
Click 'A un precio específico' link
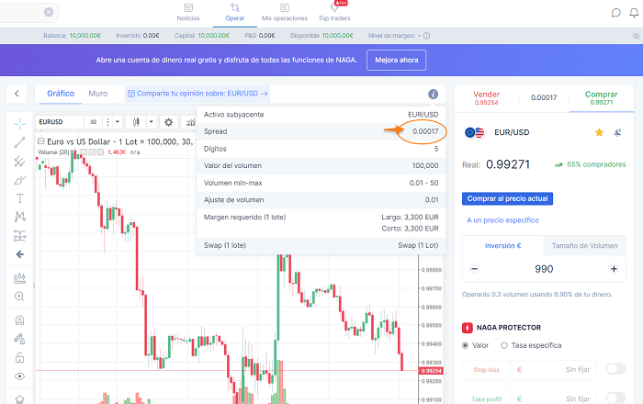(x=502, y=220)
